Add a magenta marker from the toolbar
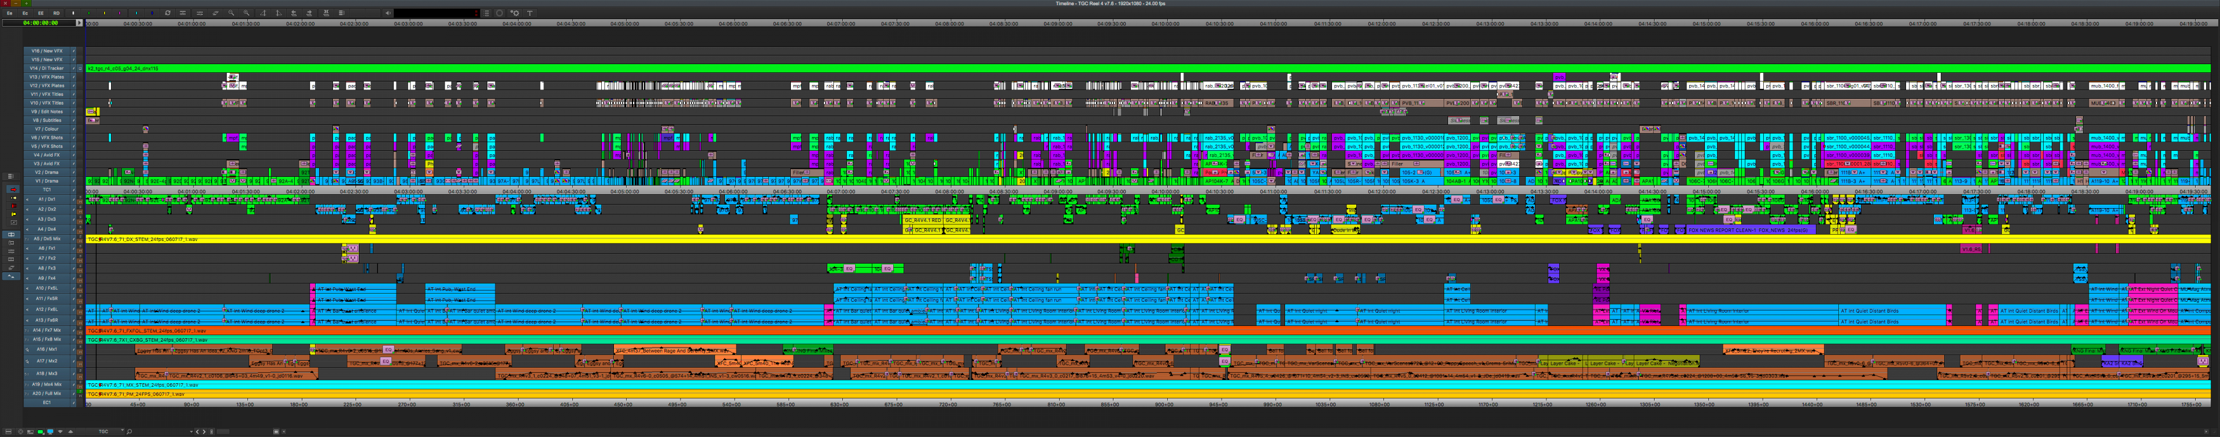The width and height of the screenshot is (2220, 437). point(120,13)
